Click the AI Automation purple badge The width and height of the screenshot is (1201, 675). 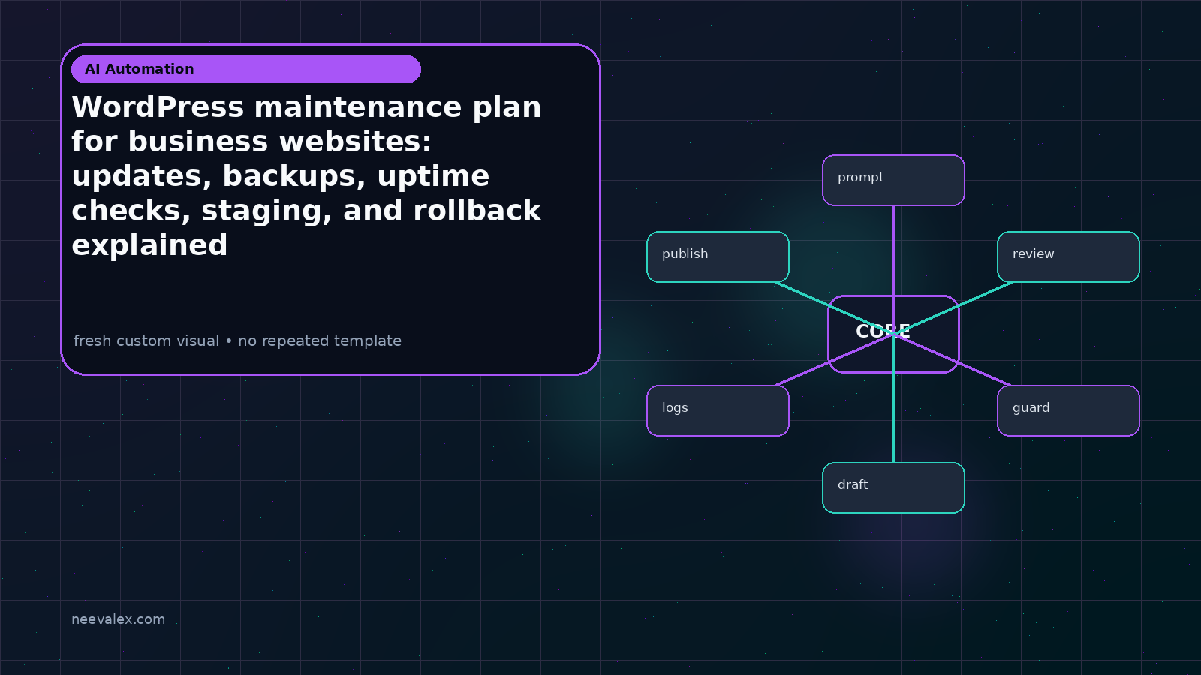tap(246, 69)
